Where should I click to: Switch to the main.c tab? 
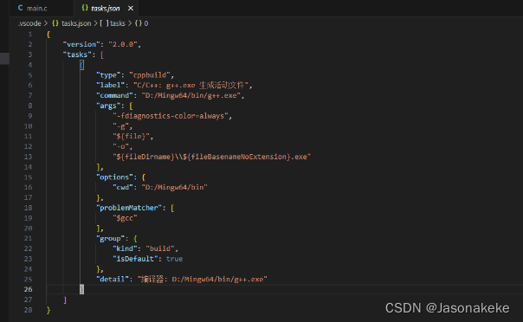coord(36,9)
